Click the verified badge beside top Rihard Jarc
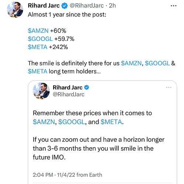184x184 pixels. (x=65, y=6)
